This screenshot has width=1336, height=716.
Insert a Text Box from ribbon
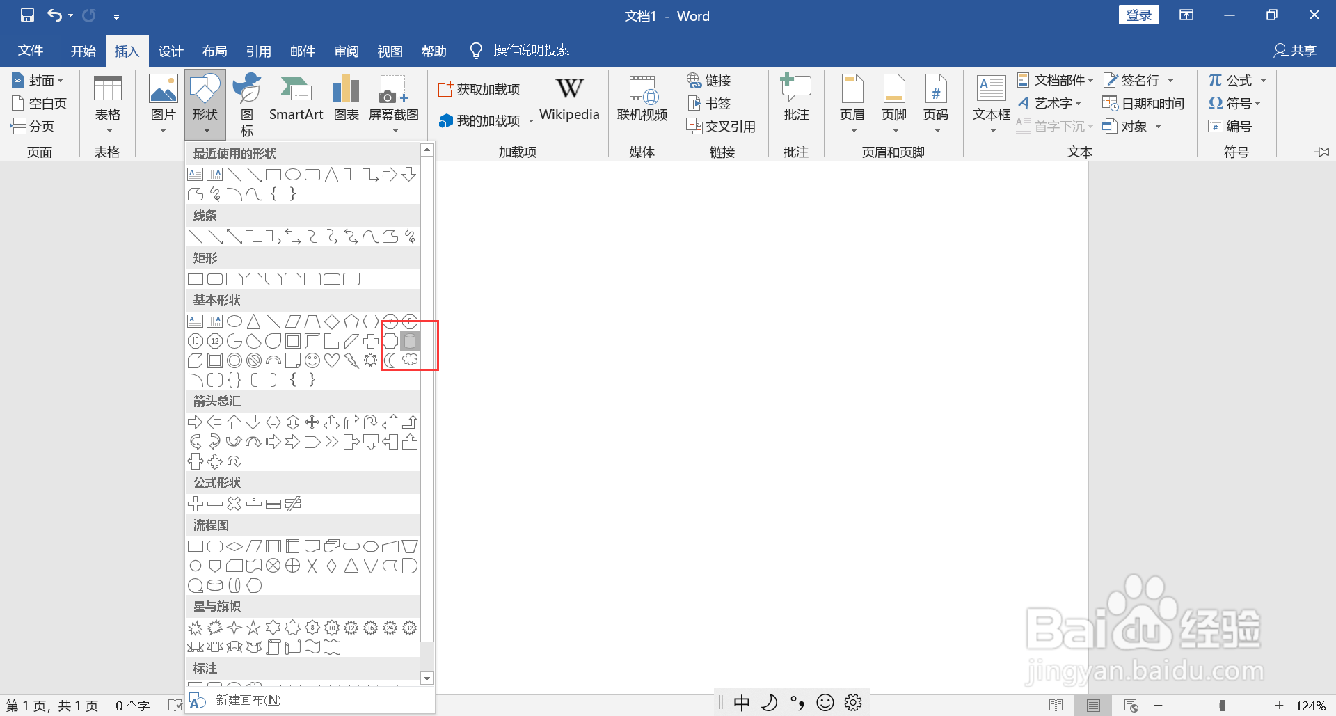tap(991, 103)
